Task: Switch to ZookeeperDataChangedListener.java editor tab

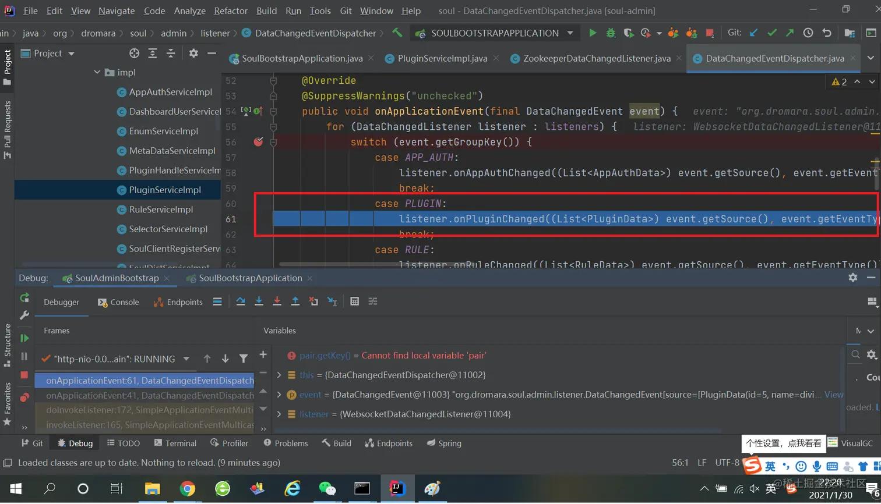Action: [x=596, y=58]
